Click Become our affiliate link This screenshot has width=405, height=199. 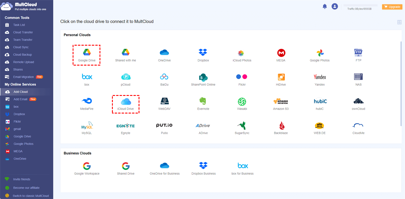[x=26, y=188]
